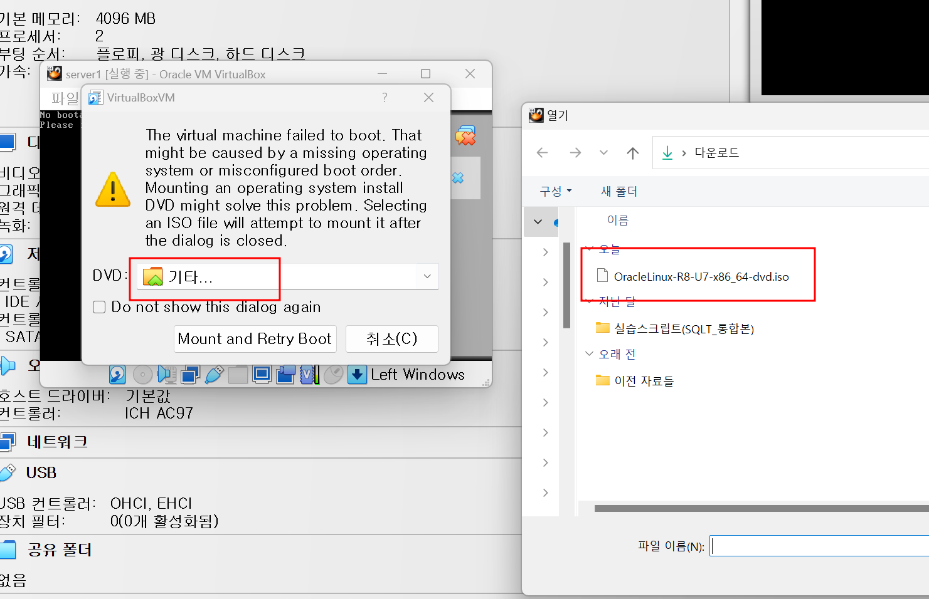929x599 pixels.
Task: Click the 파일 이름(N) input field
Action: [x=819, y=546]
